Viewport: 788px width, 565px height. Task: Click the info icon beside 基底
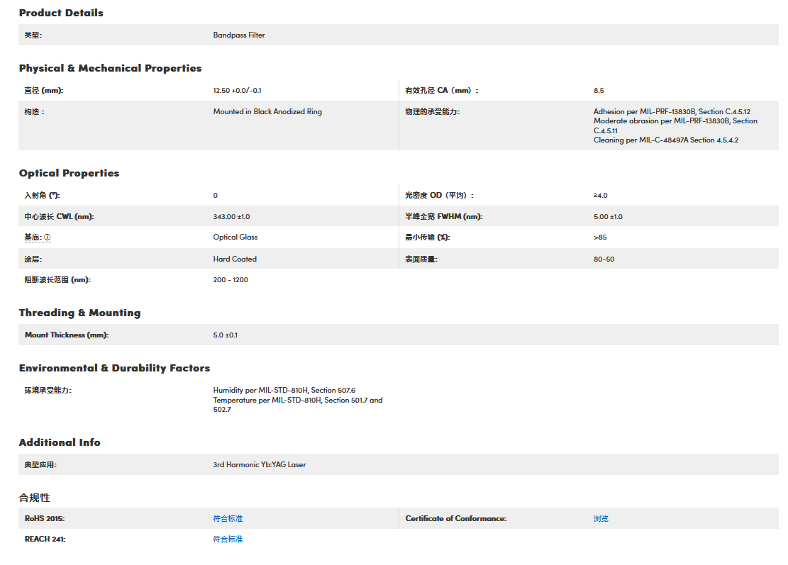pyautogui.click(x=48, y=237)
